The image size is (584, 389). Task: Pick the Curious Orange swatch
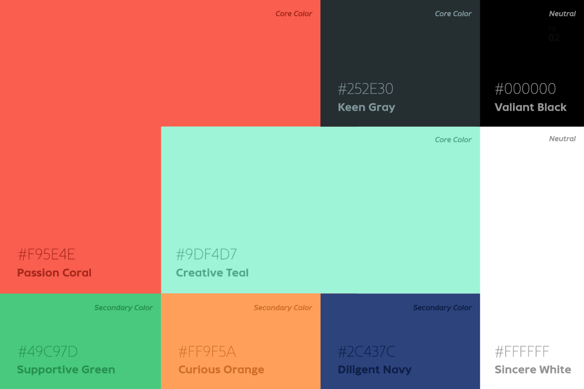point(241,330)
